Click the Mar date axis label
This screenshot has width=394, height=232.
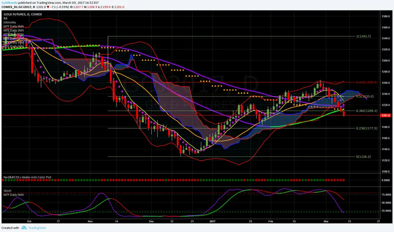coord(326,221)
